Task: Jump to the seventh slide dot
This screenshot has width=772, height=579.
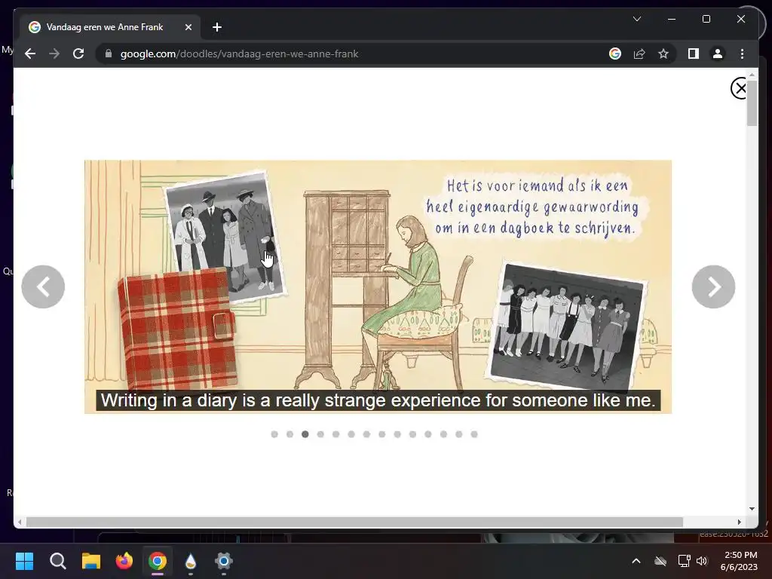Action: (x=366, y=434)
